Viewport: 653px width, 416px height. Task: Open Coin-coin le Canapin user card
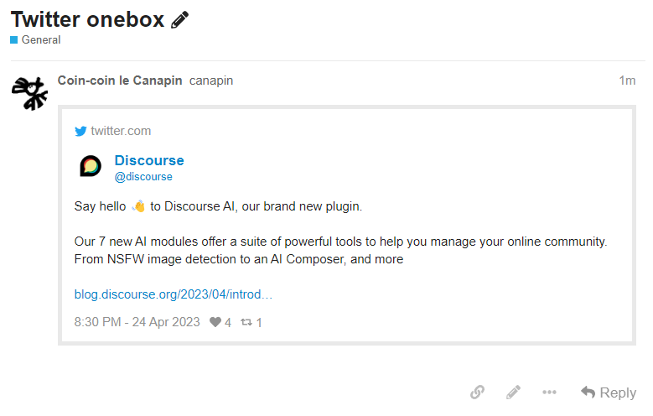click(x=120, y=81)
